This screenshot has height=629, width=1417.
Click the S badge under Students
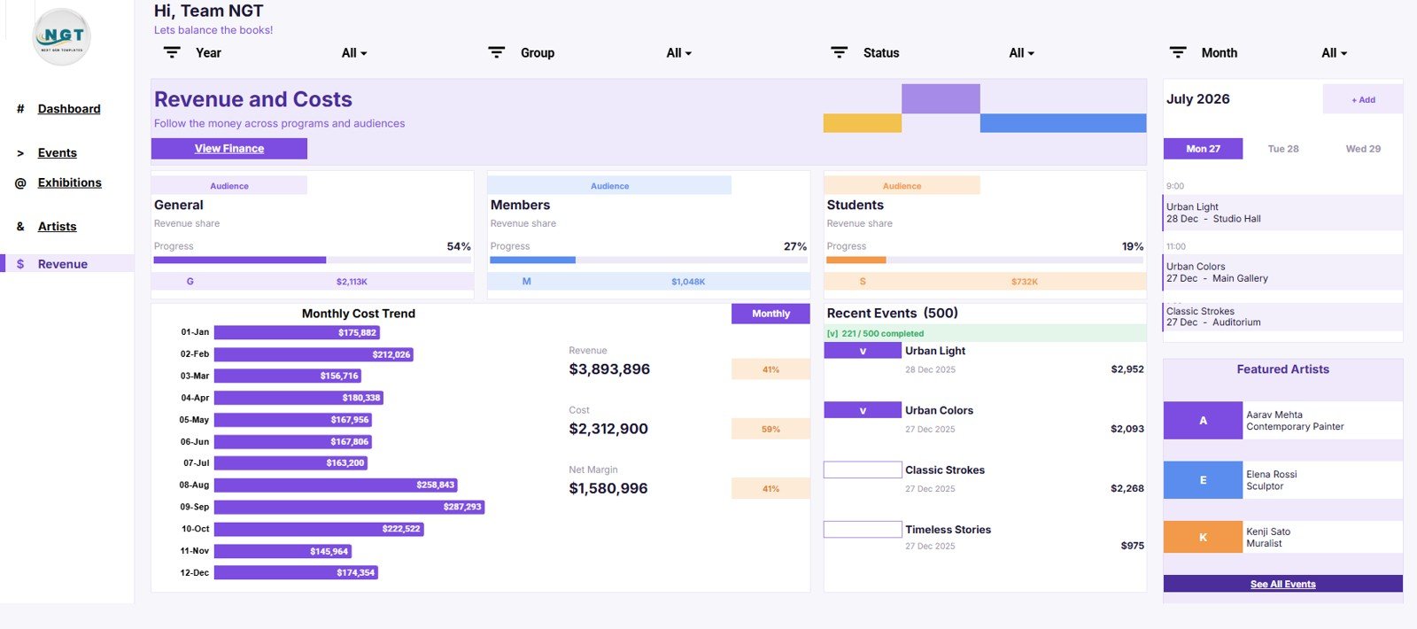click(863, 282)
